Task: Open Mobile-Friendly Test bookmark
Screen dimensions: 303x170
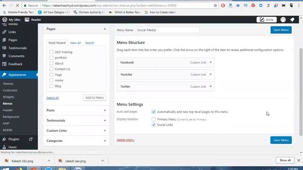Action: [18, 12]
